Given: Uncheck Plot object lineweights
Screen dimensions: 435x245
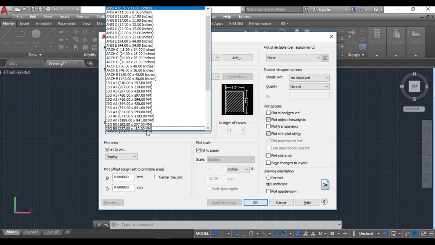Looking at the screenshot, I should pos(268,119).
